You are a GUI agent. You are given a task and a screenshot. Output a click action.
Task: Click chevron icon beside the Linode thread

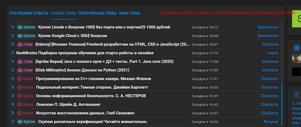[13, 27]
